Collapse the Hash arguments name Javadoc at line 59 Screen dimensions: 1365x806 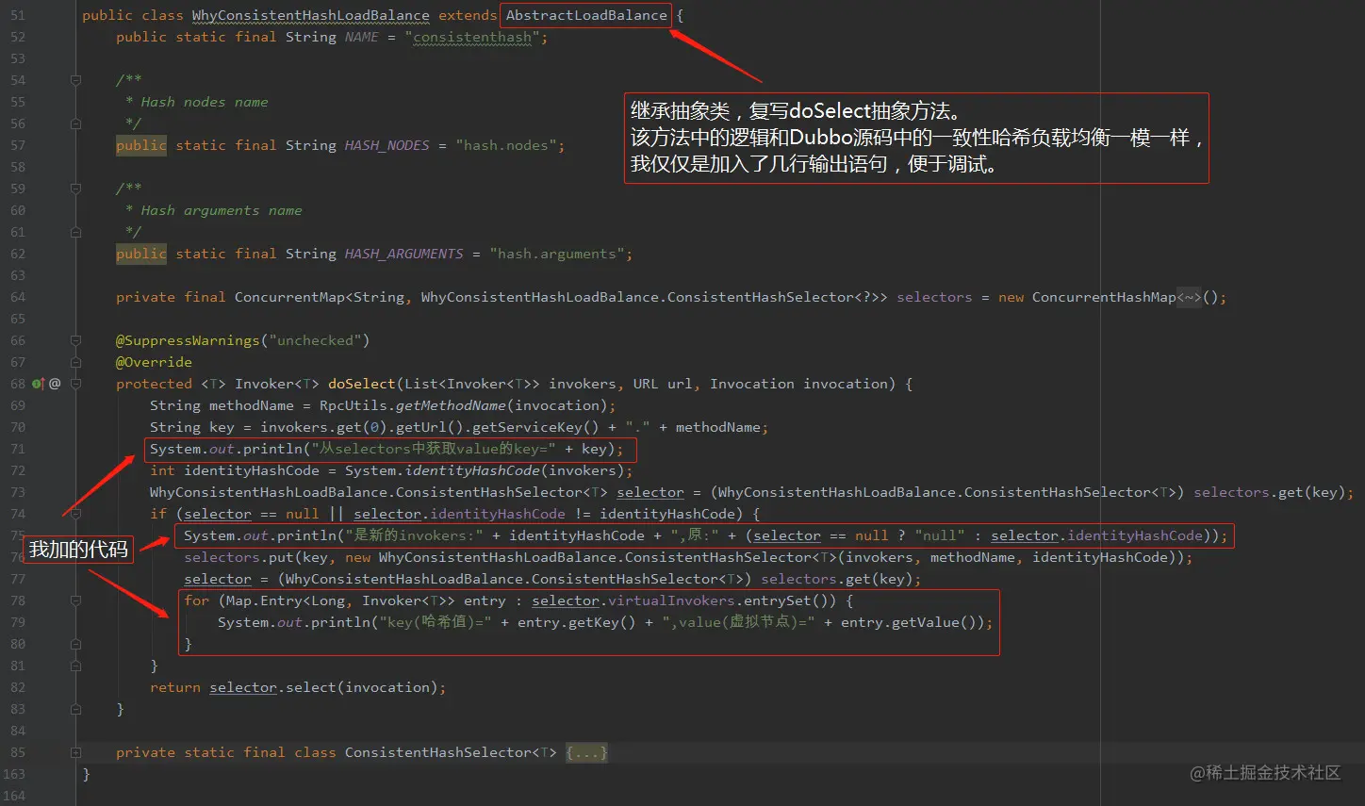click(x=76, y=189)
